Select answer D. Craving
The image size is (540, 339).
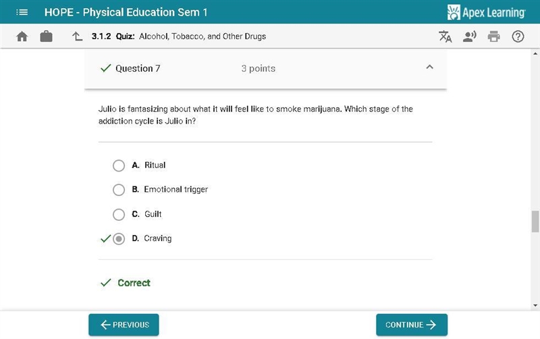pos(119,239)
